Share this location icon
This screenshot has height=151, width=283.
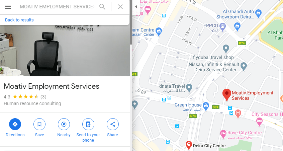113,124
